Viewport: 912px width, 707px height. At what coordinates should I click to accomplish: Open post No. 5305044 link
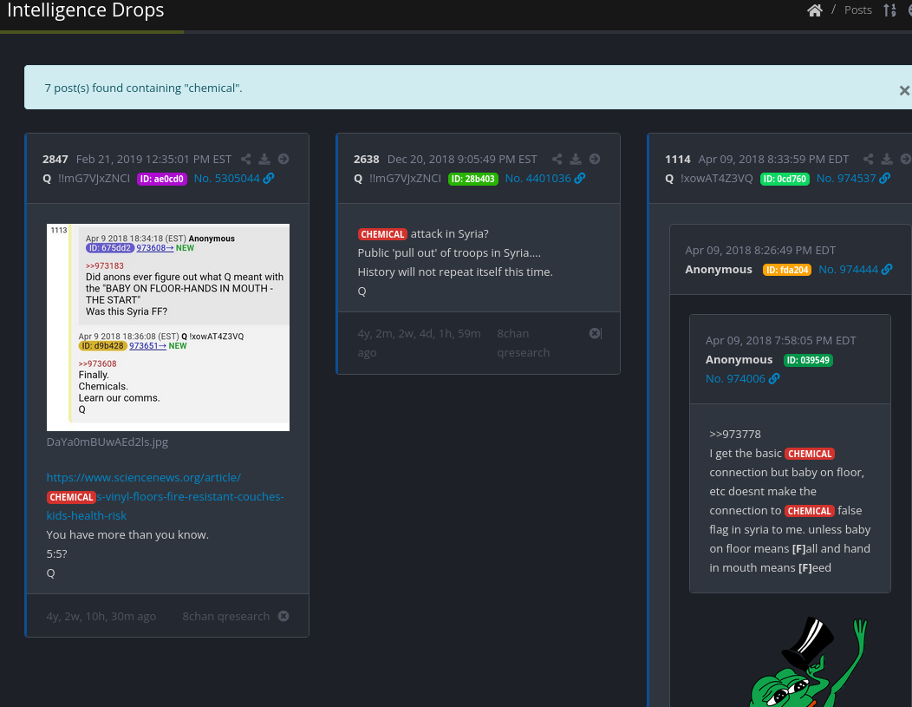pos(234,178)
